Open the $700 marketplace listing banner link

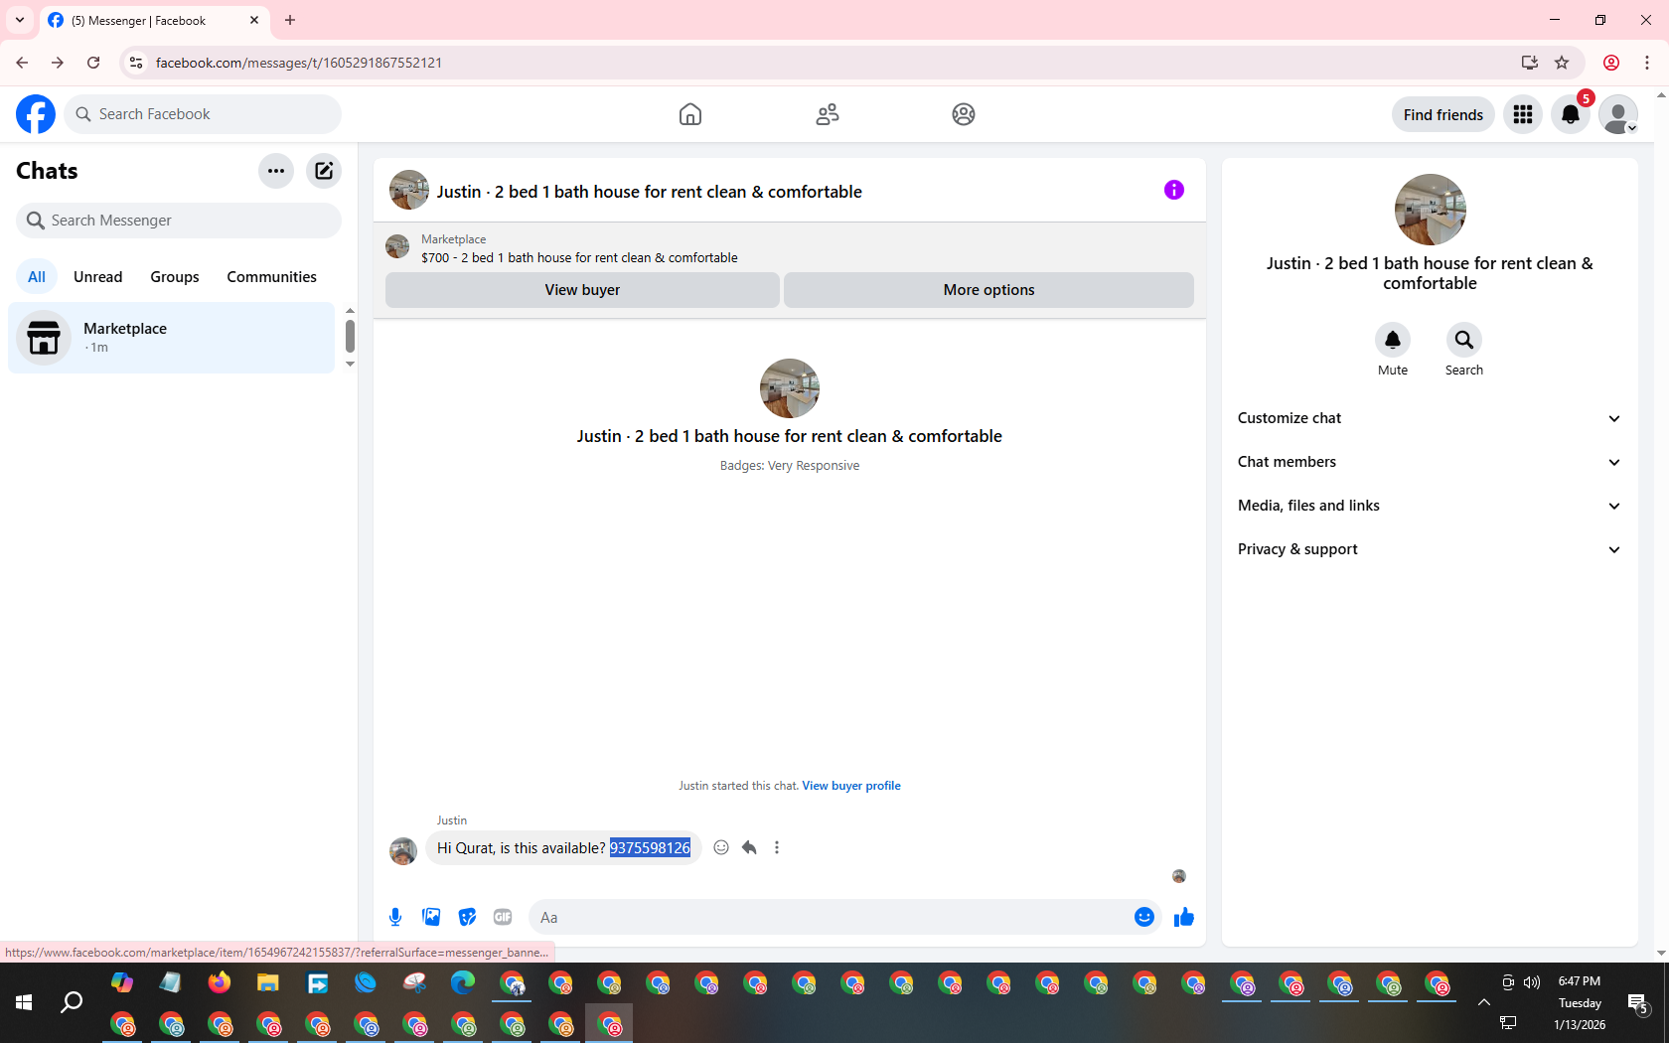(579, 257)
